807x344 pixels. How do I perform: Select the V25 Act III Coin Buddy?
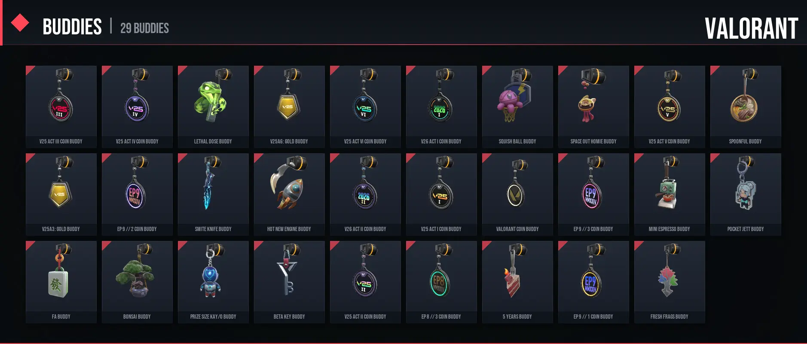point(61,107)
